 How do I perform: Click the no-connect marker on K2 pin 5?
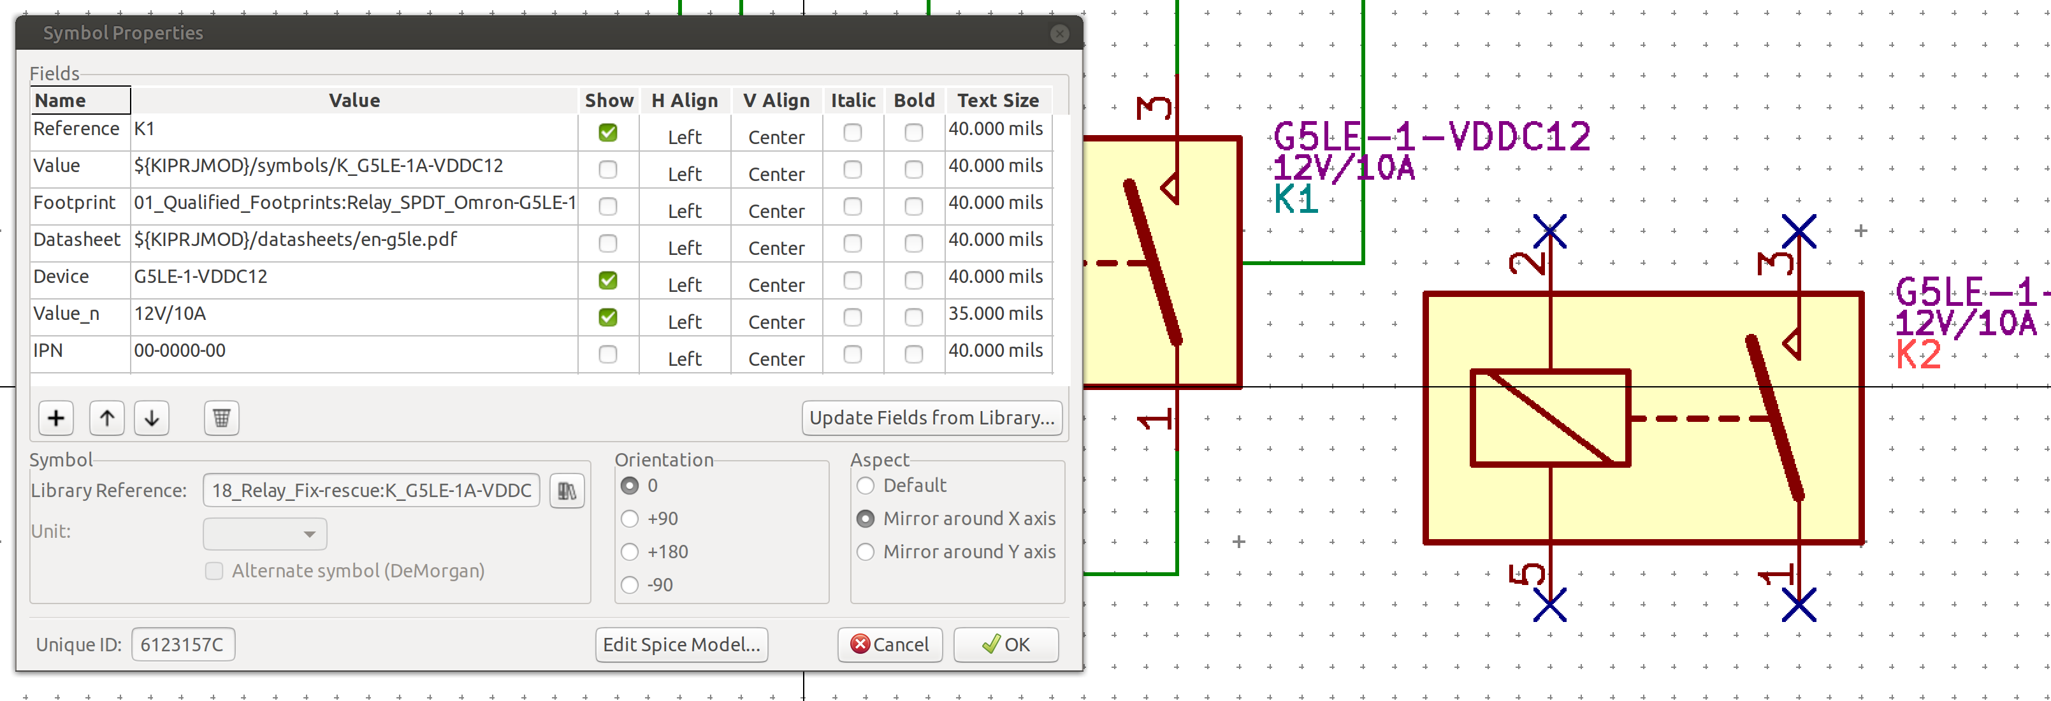point(1549,605)
